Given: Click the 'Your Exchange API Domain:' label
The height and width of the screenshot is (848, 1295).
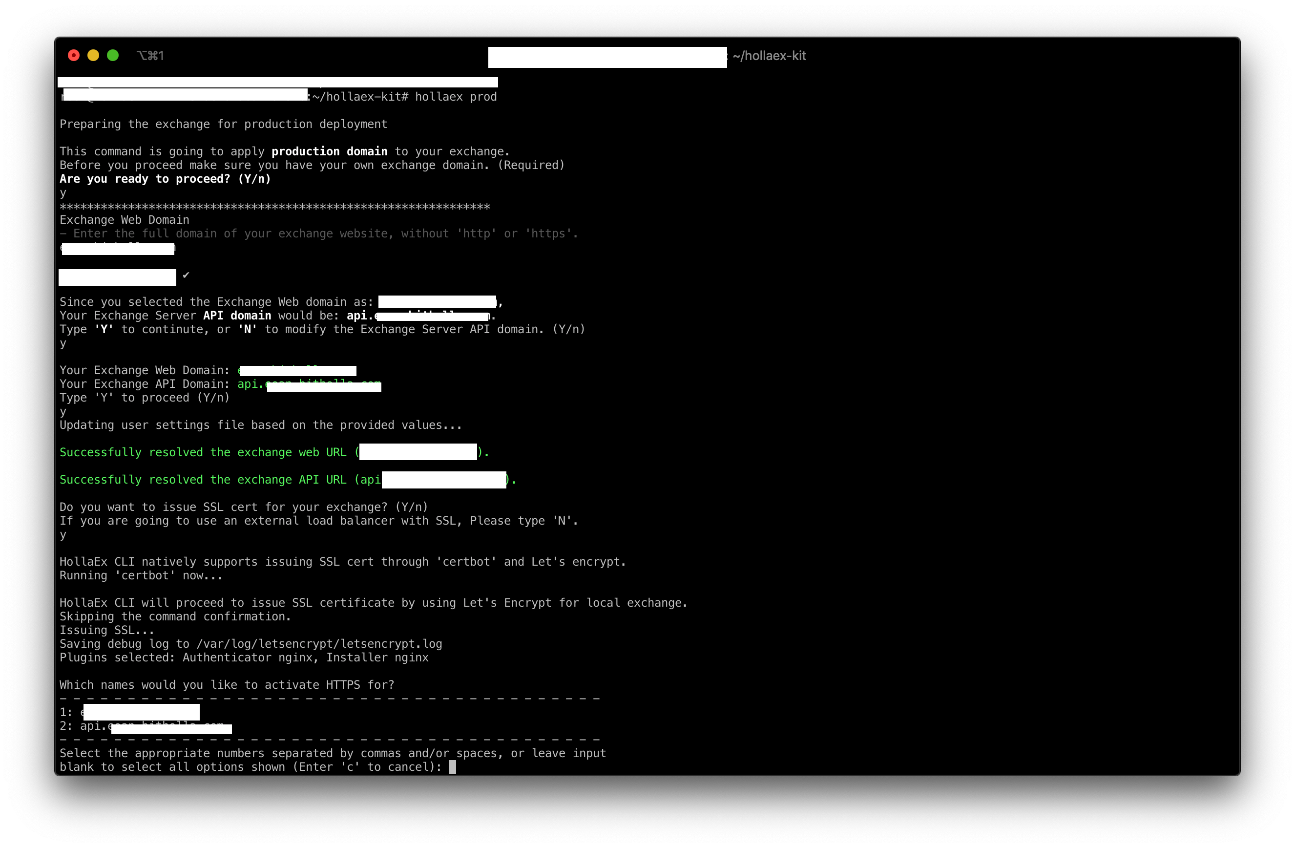Looking at the screenshot, I should 144,384.
